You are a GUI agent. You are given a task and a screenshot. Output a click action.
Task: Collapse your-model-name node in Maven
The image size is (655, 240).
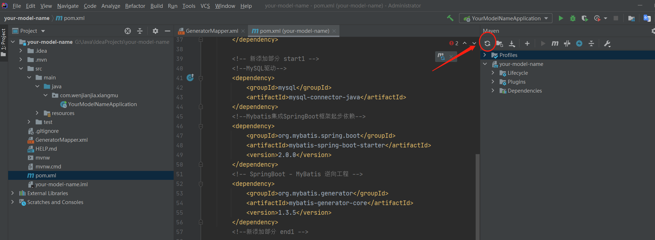click(x=485, y=64)
